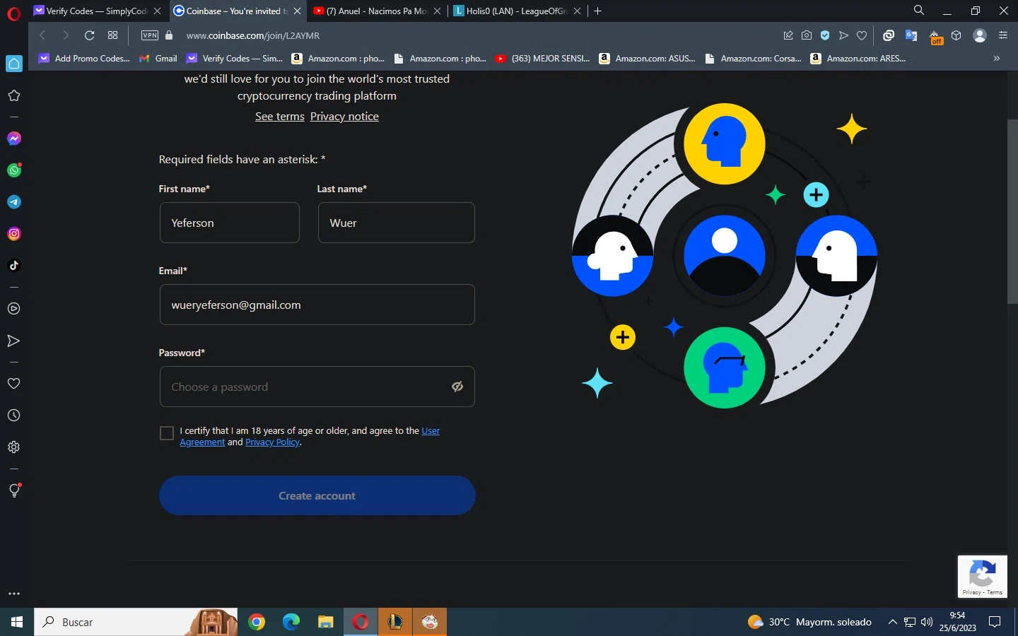Open Telegram in the Opera sidebar
The height and width of the screenshot is (636, 1018).
[x=14, y=202]
